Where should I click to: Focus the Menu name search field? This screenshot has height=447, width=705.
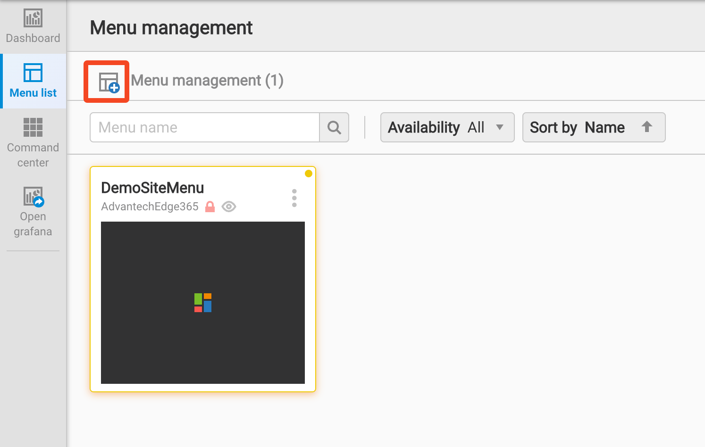[x=205, y=127]
